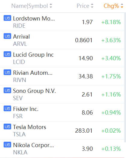This screenshot has height=158, width=126.
Task: Select the Sono Group N.V. name
Action: coord(34,91)
